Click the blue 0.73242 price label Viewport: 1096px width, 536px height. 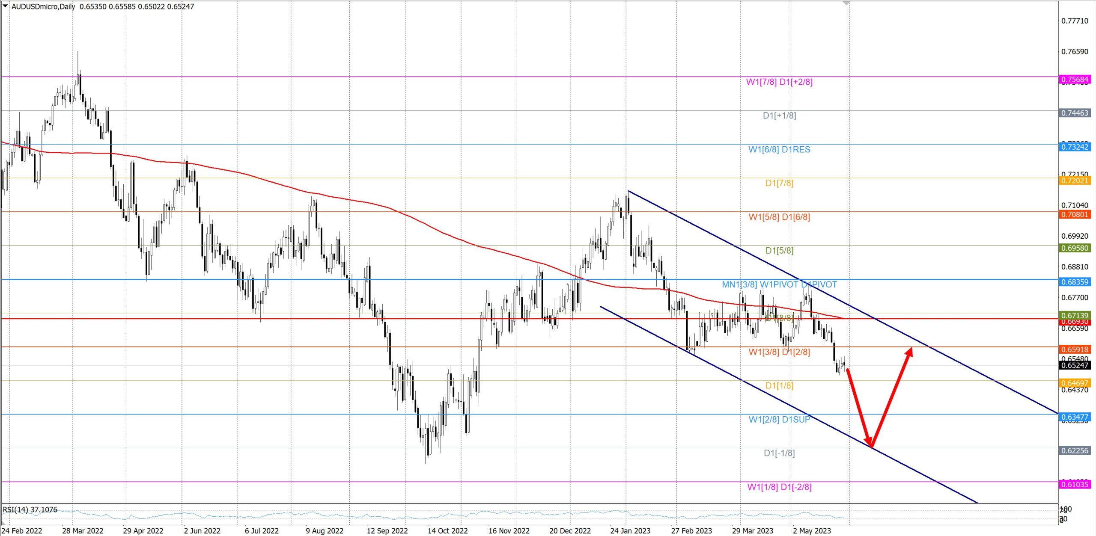1074,147
